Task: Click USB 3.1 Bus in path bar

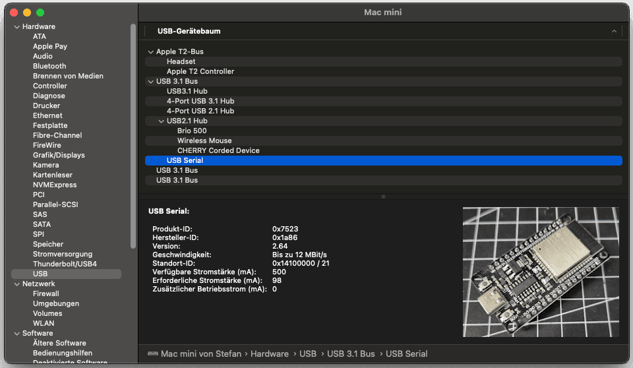Action: coord(351,354)
